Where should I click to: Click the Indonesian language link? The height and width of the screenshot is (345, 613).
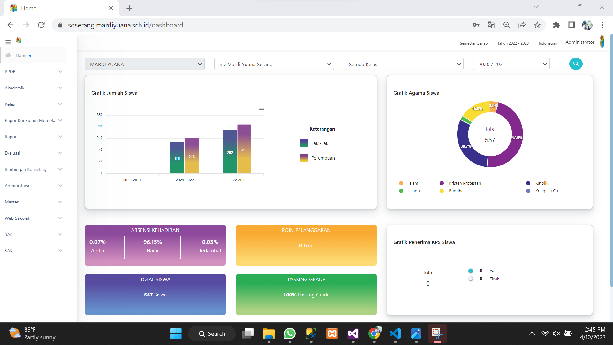(x=548, y=43)
